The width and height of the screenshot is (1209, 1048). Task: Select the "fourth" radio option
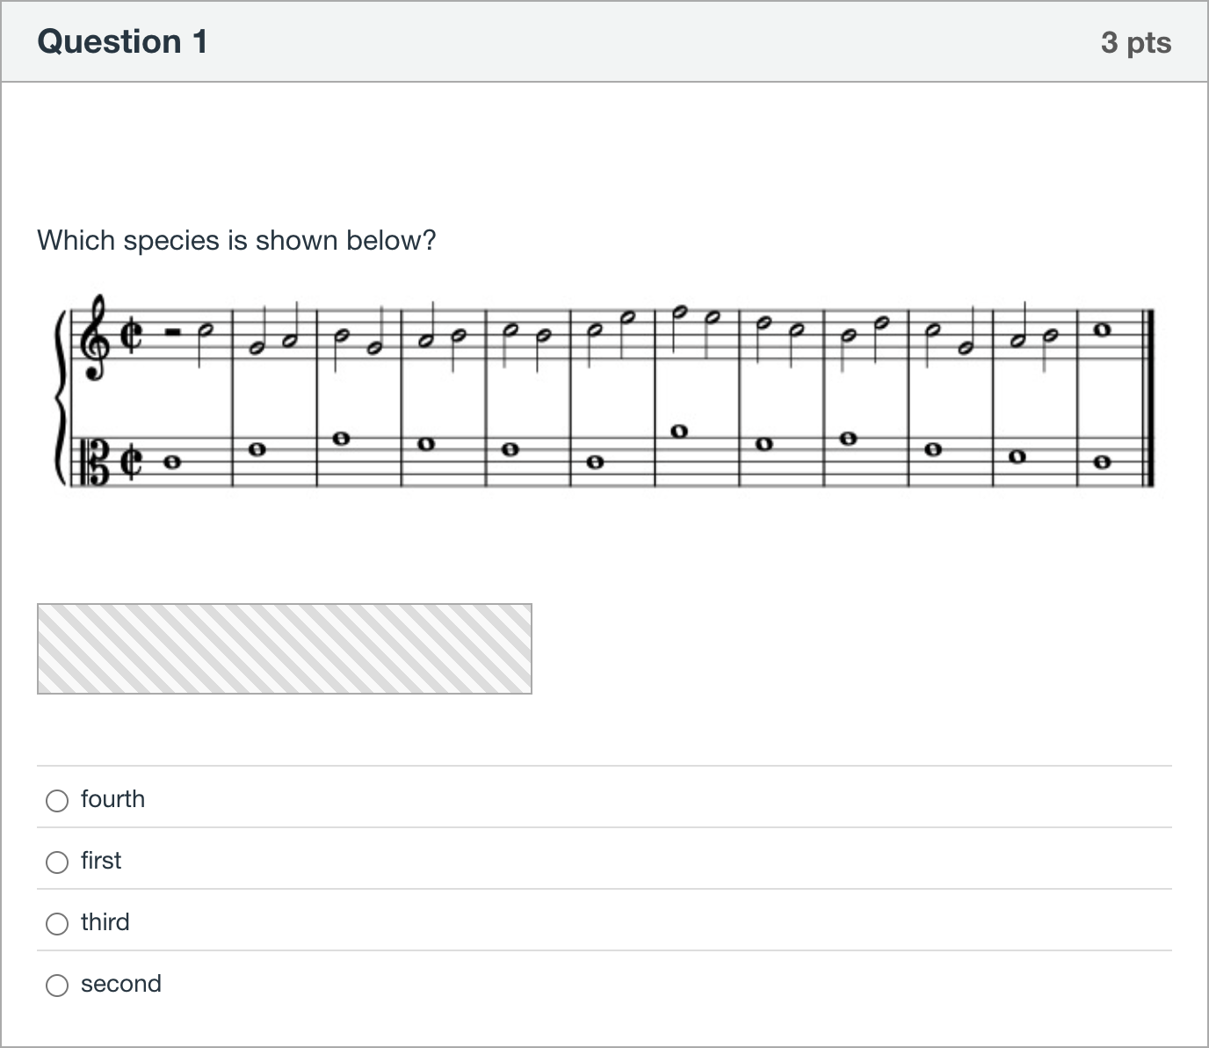coord(57,800)
